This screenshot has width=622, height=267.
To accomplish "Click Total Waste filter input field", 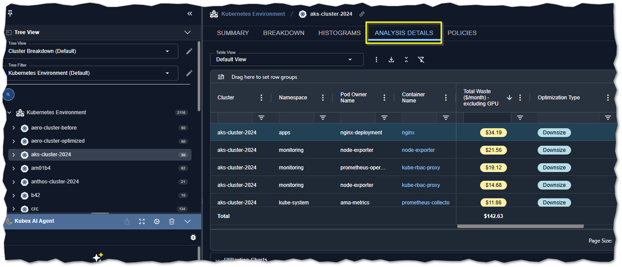I will pos(487,118).
